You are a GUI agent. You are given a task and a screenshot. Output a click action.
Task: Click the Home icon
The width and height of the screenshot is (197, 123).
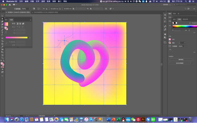[x=10, y=5]
